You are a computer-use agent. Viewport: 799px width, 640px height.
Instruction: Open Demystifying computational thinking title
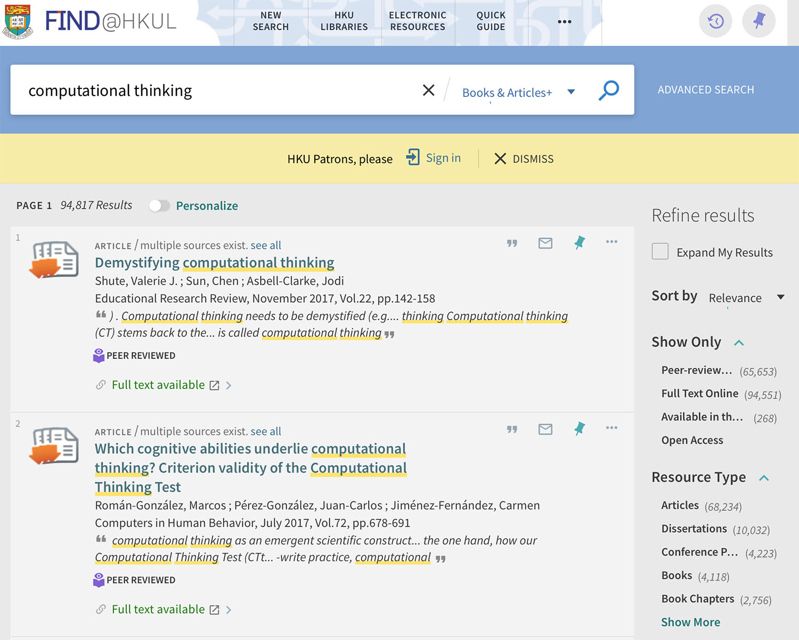coord(215,263)
